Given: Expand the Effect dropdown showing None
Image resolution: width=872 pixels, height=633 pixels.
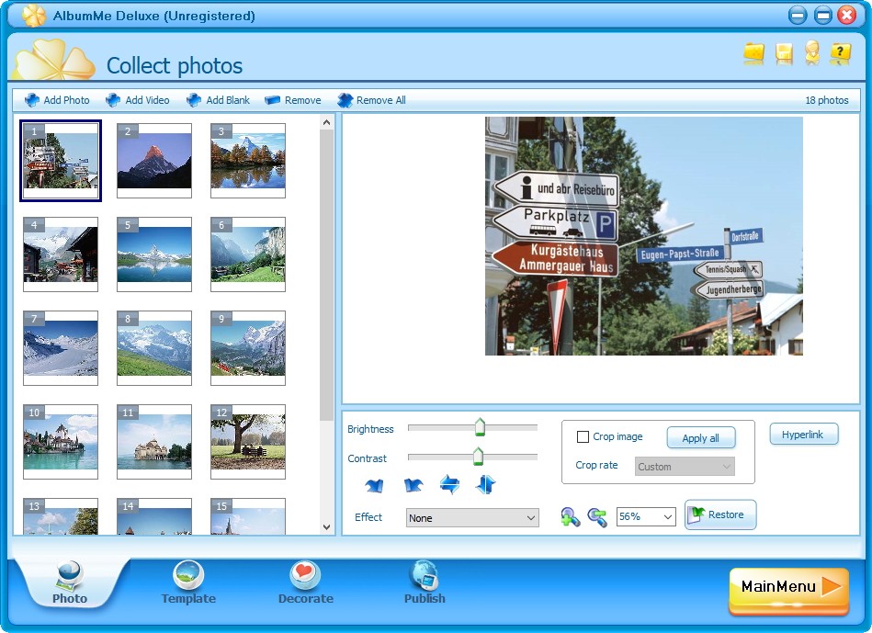Looking at the screenshot, I should 472,518.
